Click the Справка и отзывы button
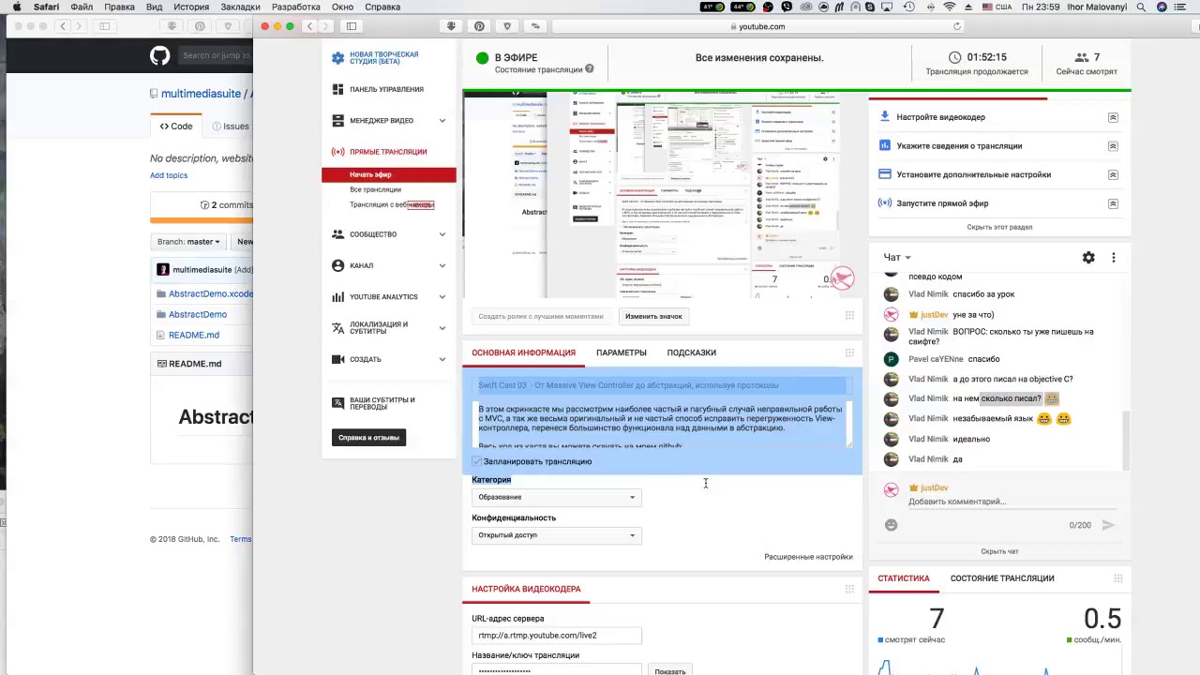The height and width of the screenshot is (675, 1200). pyautogui.click(x=368, y=438)
